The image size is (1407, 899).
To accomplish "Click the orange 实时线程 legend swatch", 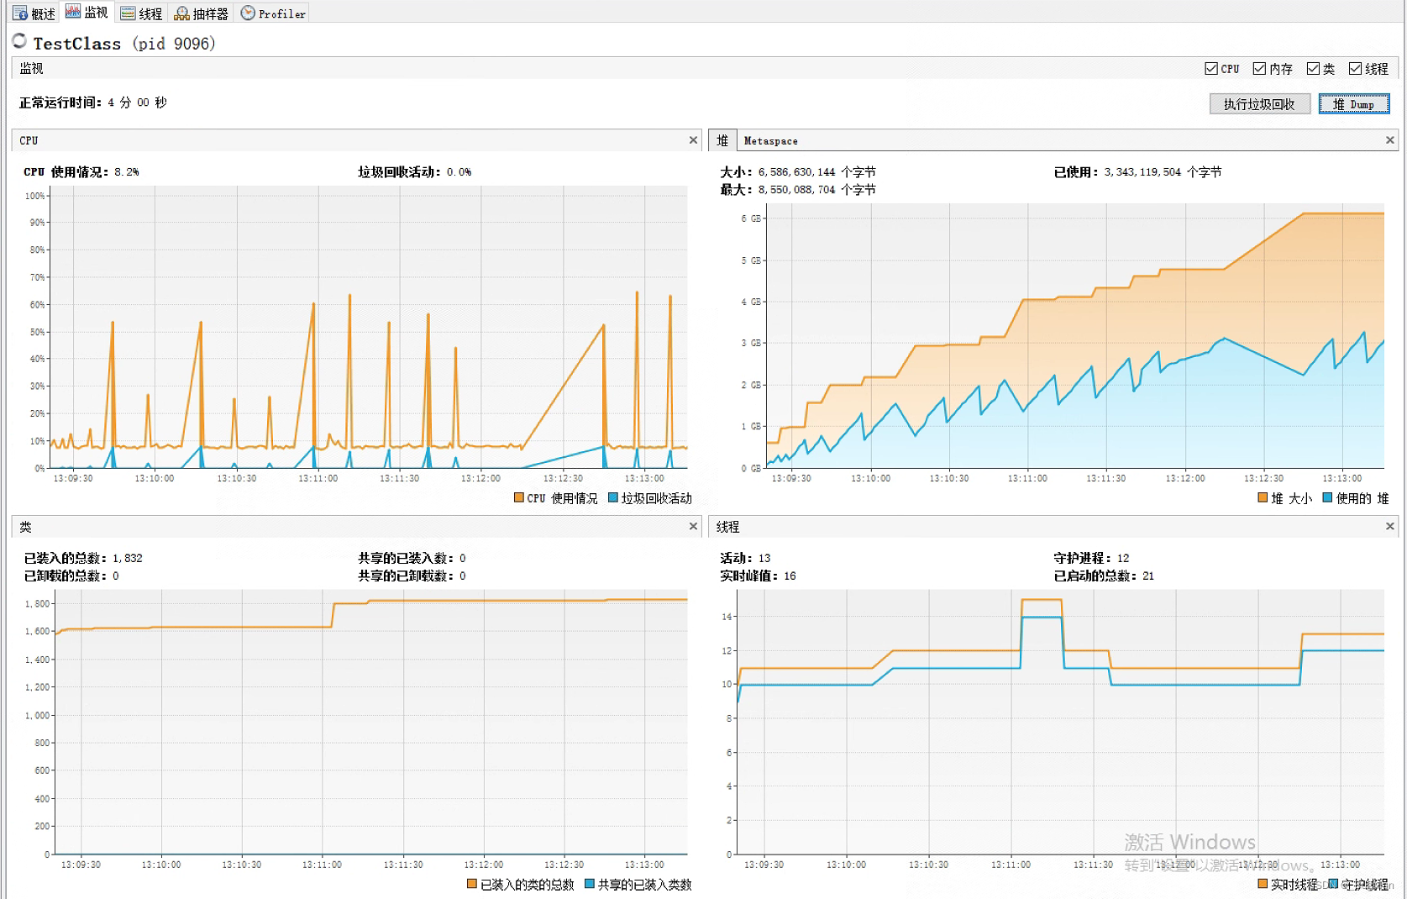I will (x=1263, y=883).
